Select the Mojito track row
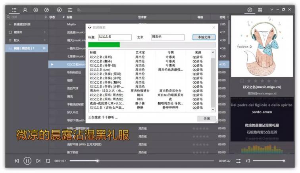 click(71, 24)
